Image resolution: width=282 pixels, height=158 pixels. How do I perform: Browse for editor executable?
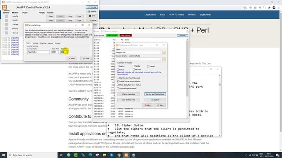(164, 53)
